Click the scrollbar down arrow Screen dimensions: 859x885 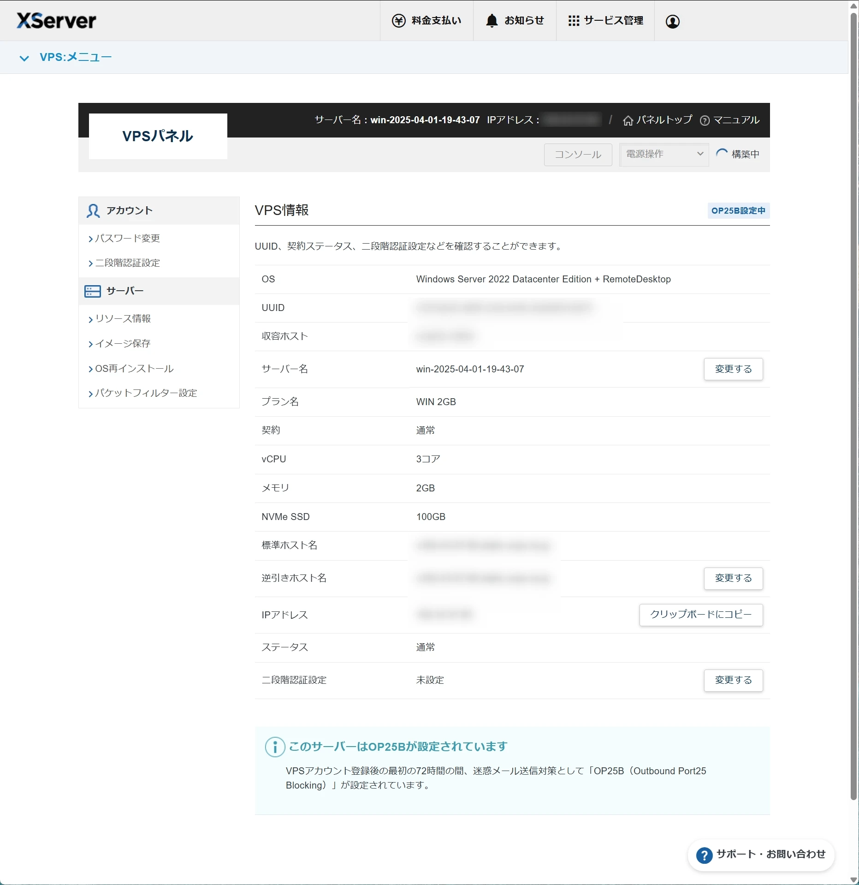(853, 880)
